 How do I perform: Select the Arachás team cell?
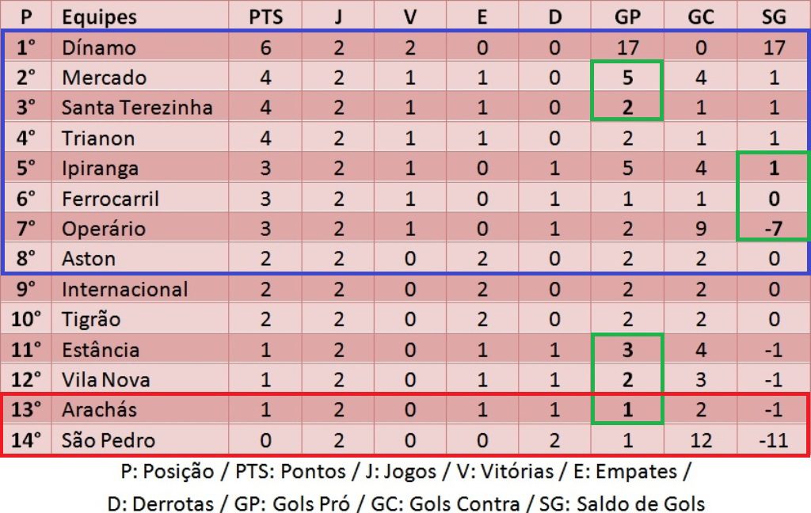(99, 409)
